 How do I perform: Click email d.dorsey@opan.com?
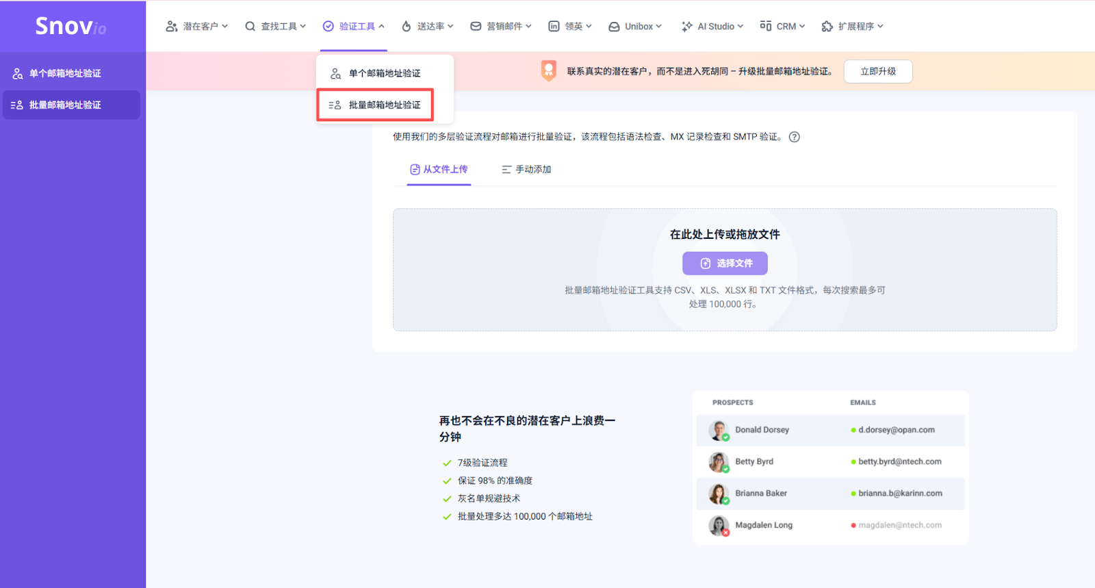897,430
